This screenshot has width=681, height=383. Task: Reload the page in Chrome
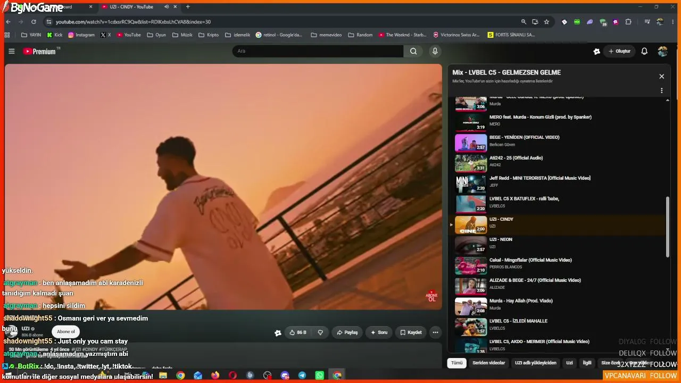click(34, 22)
